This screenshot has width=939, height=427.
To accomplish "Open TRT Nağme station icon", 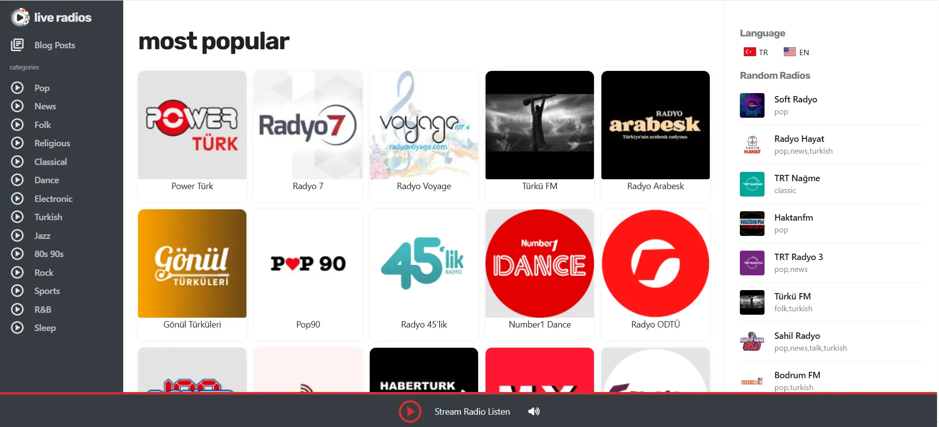I will click(752, 184).
